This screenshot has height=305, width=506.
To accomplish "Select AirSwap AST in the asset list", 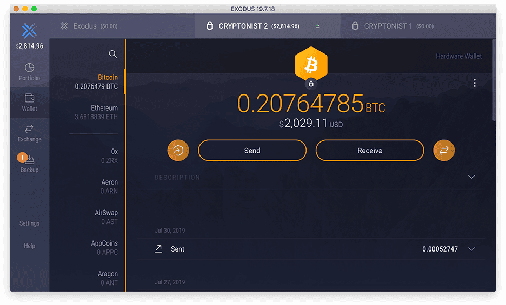I will tap(106, 218).
